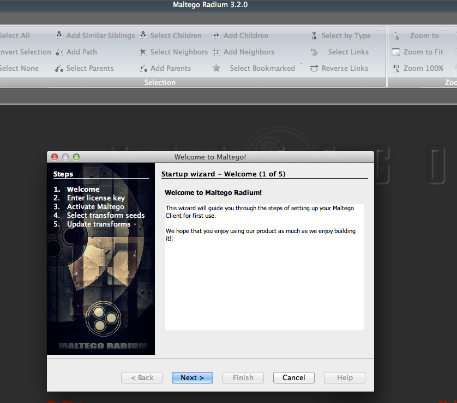Click the Zoom to Fit icon

click(396, 52)
